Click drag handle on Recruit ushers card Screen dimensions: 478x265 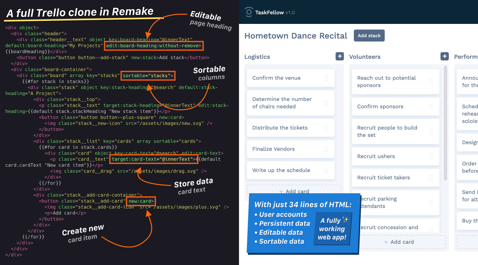[431, 156]
